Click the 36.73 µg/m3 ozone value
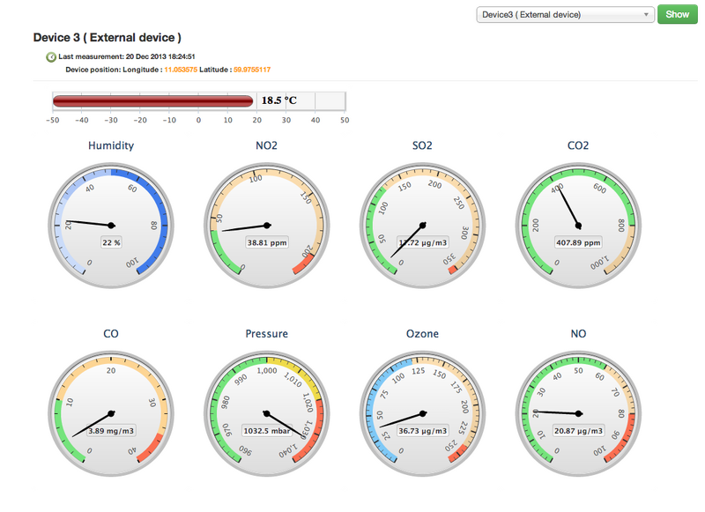This screenshot has height=512, width=705. (x=423, y=431)
